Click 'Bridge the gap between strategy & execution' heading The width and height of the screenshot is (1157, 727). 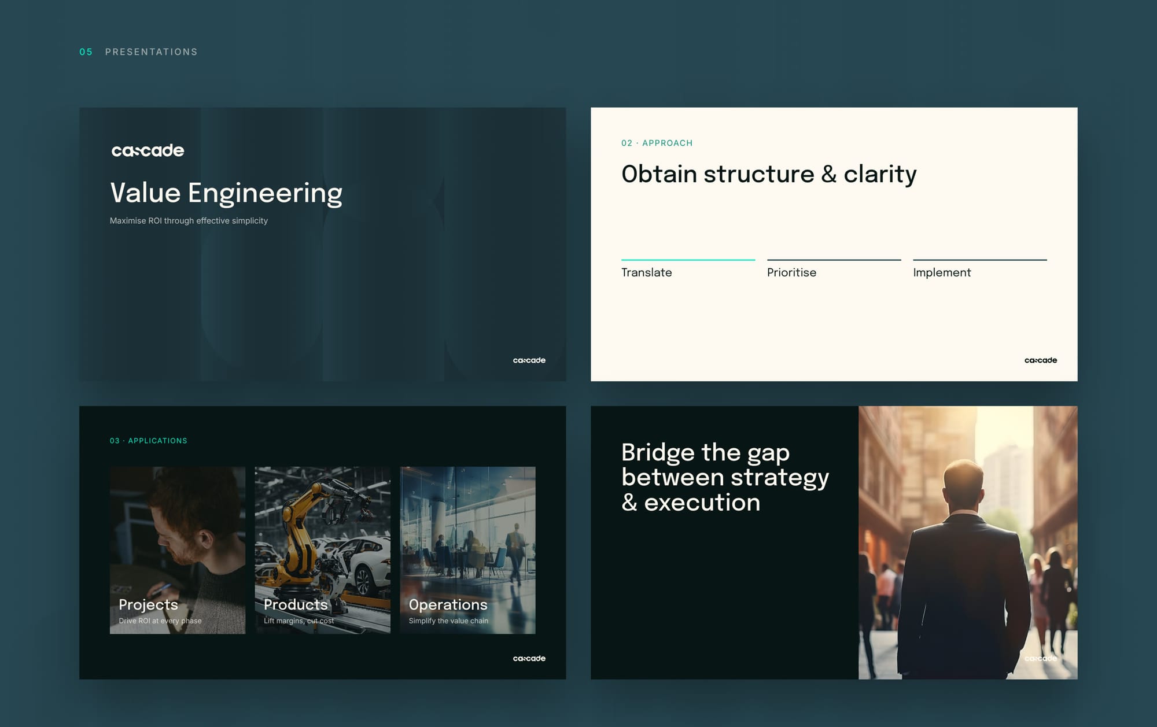(x=725, y=478)
